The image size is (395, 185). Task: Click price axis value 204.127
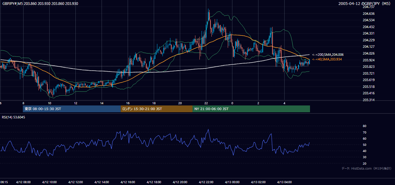point(368,47)
